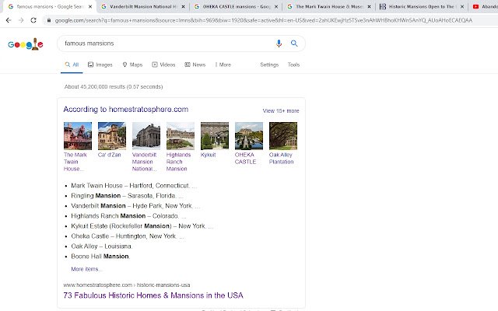Expand the list with 'More items...'
The height and width of the screenshot is (311, 498).
coord(86,269)
